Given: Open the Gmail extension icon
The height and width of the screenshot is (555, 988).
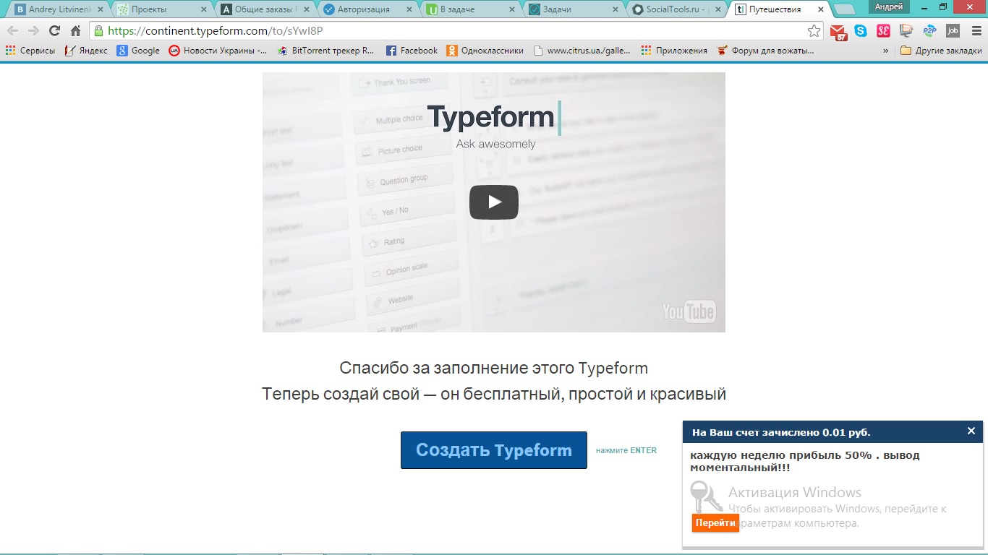Looking at the screenshot, I should (x=838, y=32).
